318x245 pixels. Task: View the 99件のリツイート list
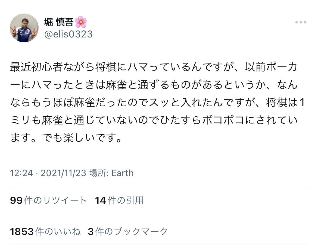pos(48,201)
